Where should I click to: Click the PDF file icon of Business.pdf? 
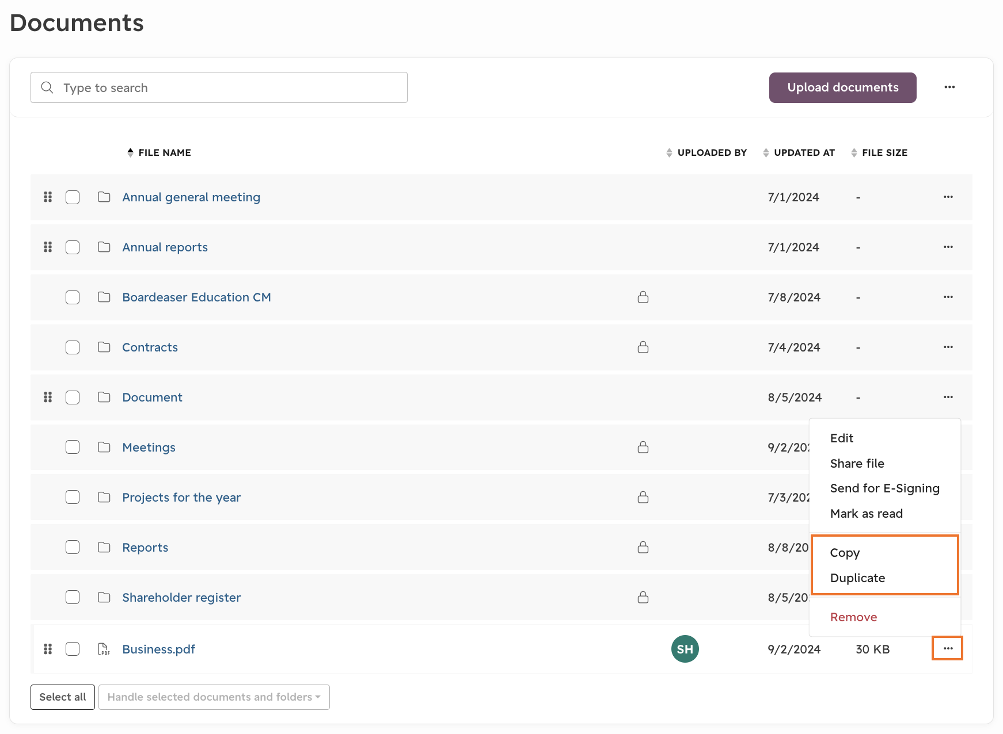(104, 649)
